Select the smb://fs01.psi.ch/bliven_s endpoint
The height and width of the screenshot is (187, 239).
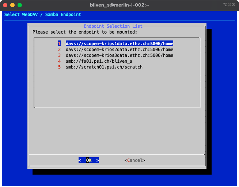99,61
